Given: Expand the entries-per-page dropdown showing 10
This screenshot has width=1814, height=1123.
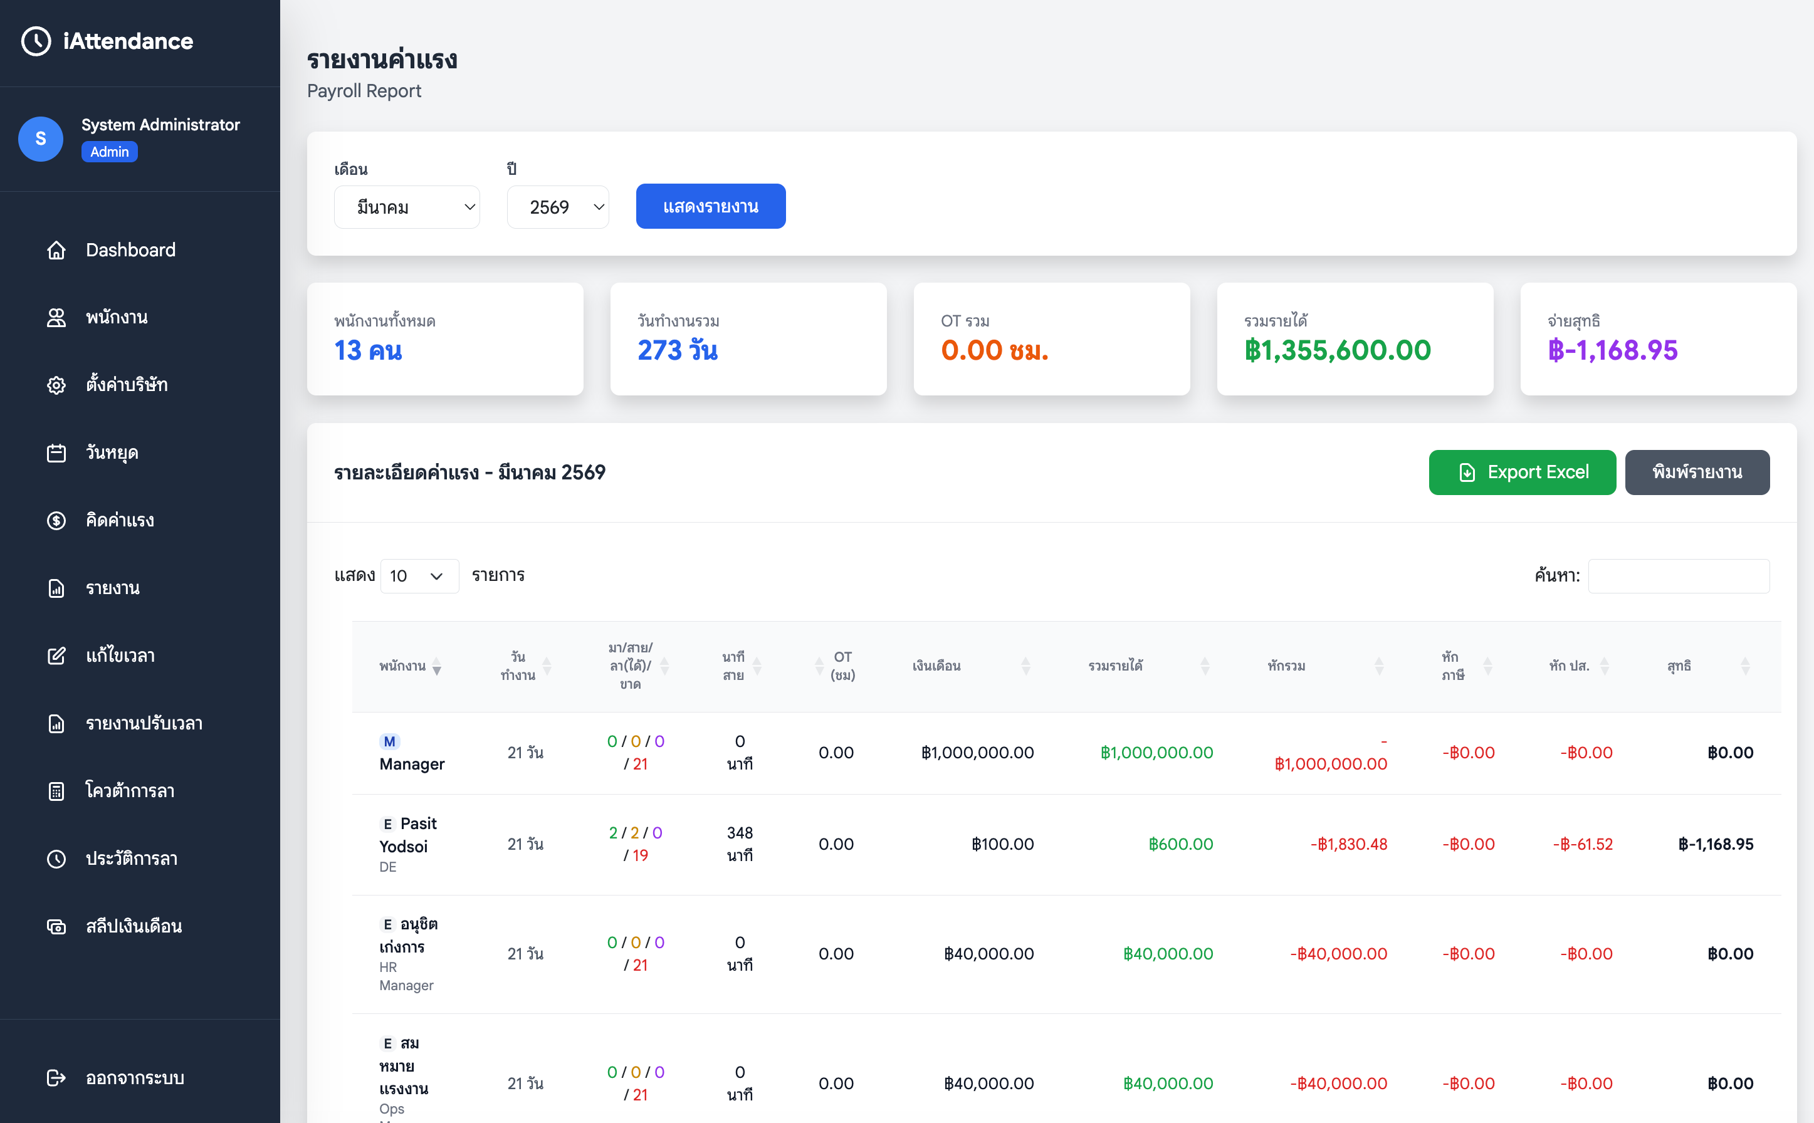Looking at the screenshot, I should point(419,576).
